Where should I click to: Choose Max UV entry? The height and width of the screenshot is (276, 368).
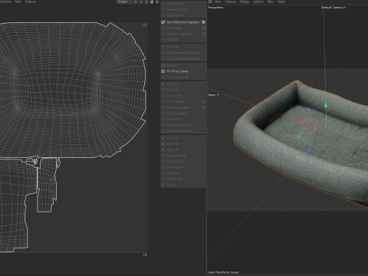pos(183,65)
